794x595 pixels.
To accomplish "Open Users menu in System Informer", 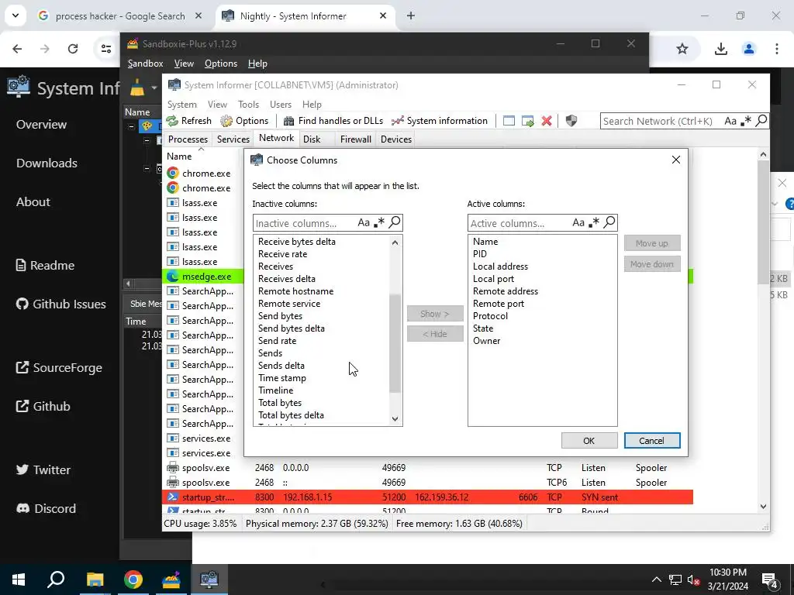I will point(281,105).
